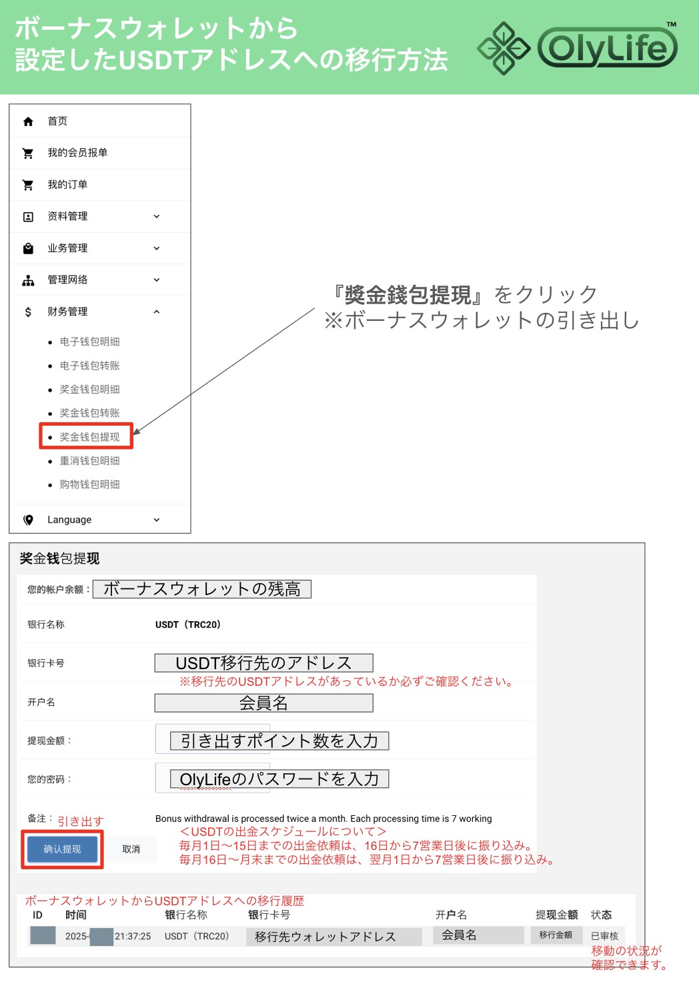Click the cart icon next to 我的订单

point(28,185)
